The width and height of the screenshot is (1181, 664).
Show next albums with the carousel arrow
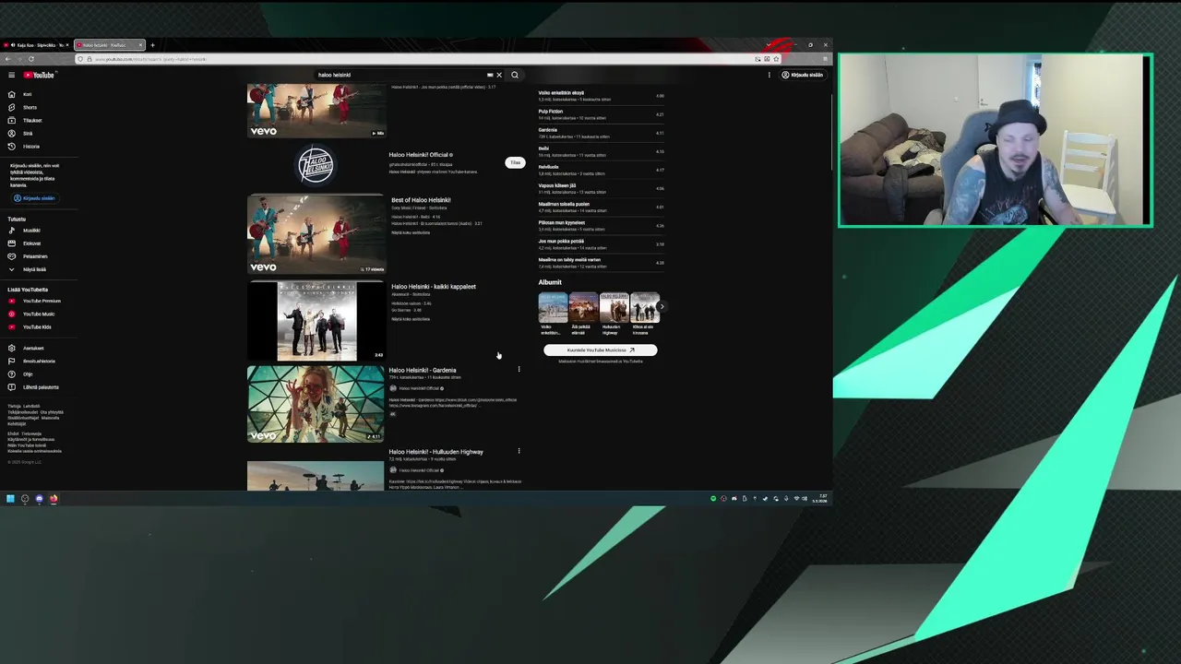pos(661,307)
